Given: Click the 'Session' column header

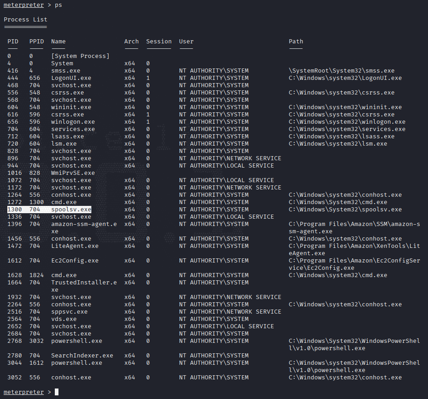Looking at the screenshot, I should 159,42.
